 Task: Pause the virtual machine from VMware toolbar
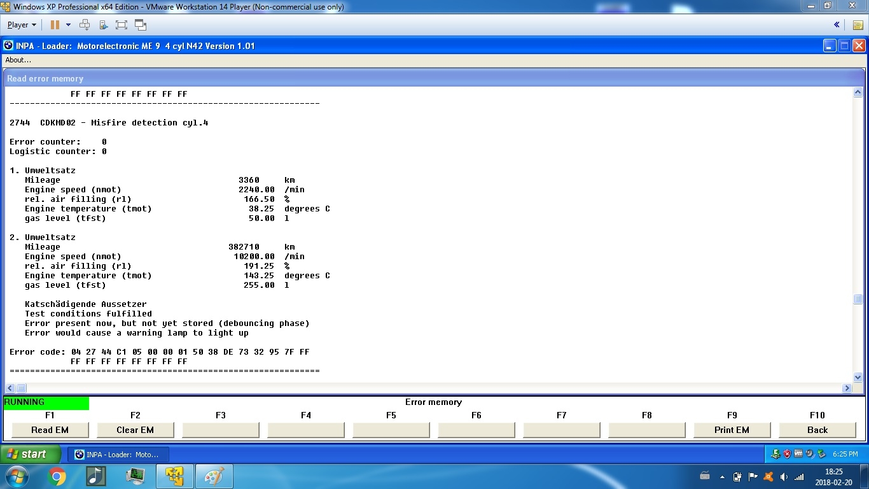pos(55,25)
